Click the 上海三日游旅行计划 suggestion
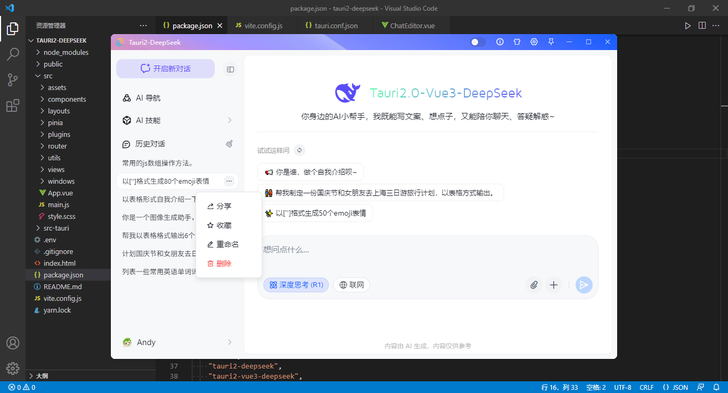728x393 pixels. 381,193
